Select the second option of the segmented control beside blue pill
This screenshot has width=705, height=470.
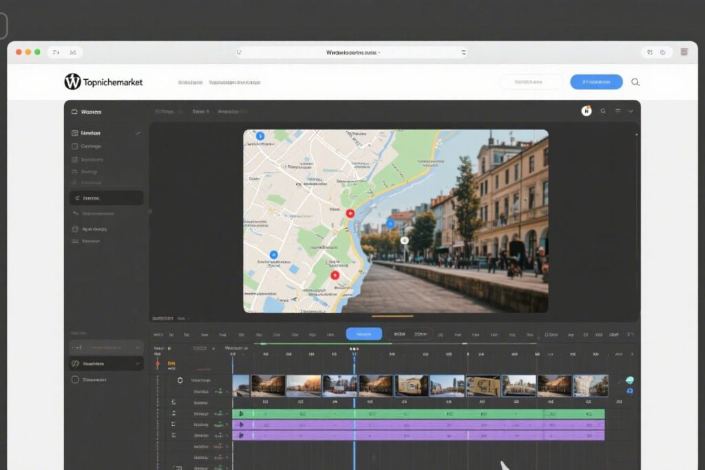pyautogui.click(x=421, y=334)
